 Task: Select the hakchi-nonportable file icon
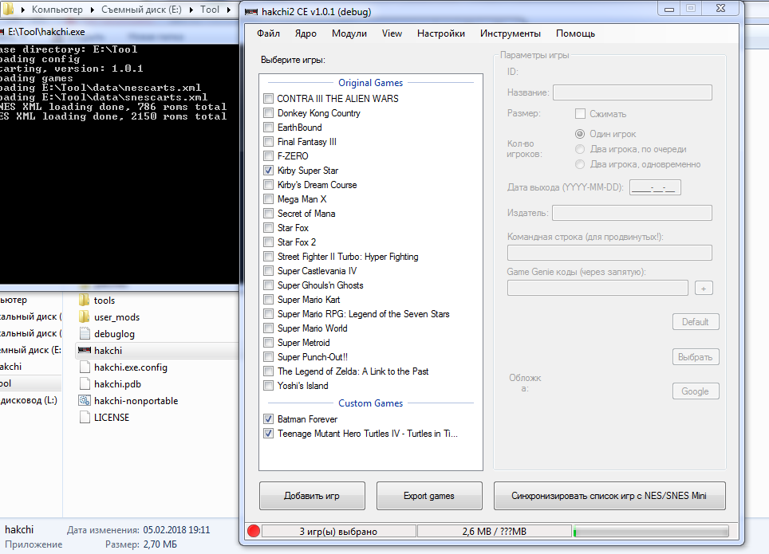click(x=85, y=400)
